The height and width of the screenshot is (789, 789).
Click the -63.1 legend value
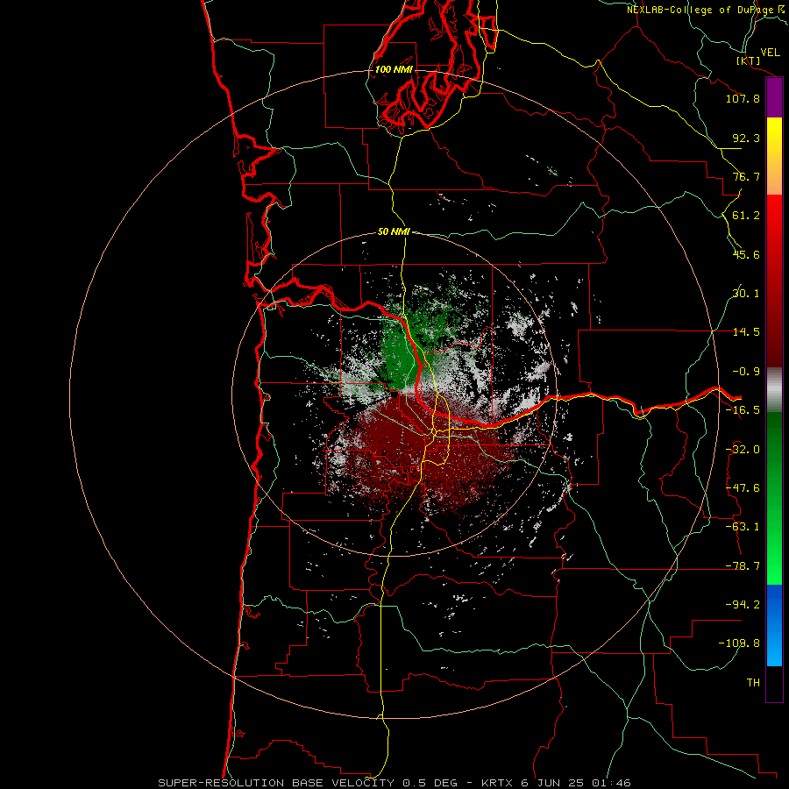pyautogui.click(x=743, y=527)
